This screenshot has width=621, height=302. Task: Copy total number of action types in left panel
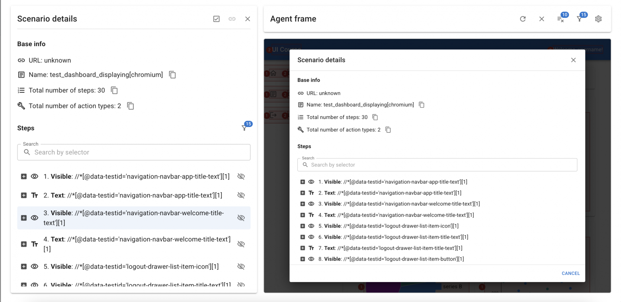click(130, 106)
